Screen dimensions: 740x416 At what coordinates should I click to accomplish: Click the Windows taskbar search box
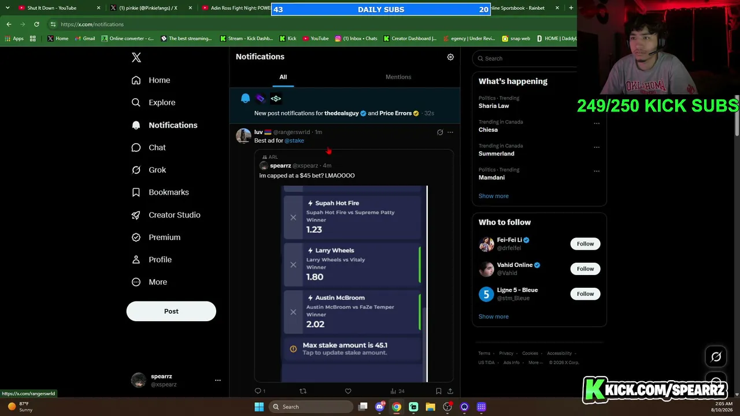[x=312, y=407]
